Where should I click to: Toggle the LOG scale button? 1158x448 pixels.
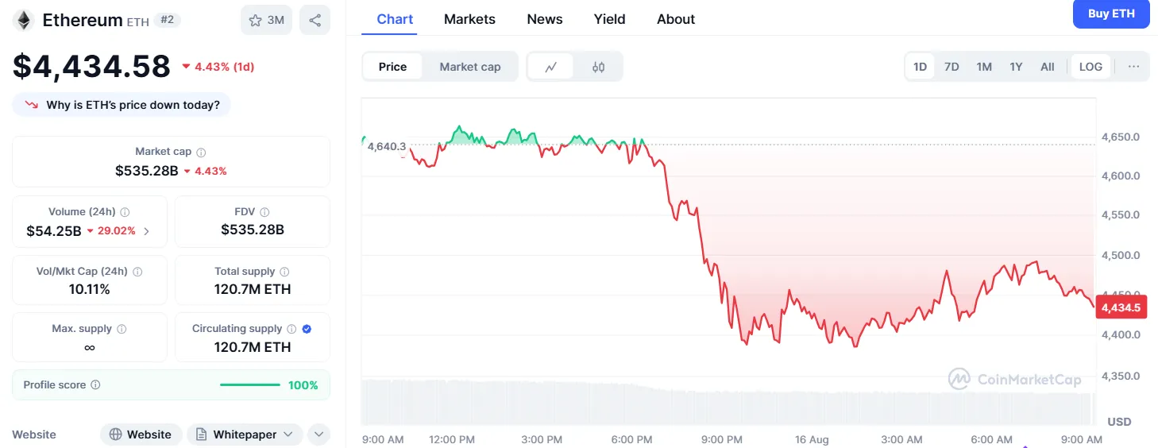coord(1090,67)
